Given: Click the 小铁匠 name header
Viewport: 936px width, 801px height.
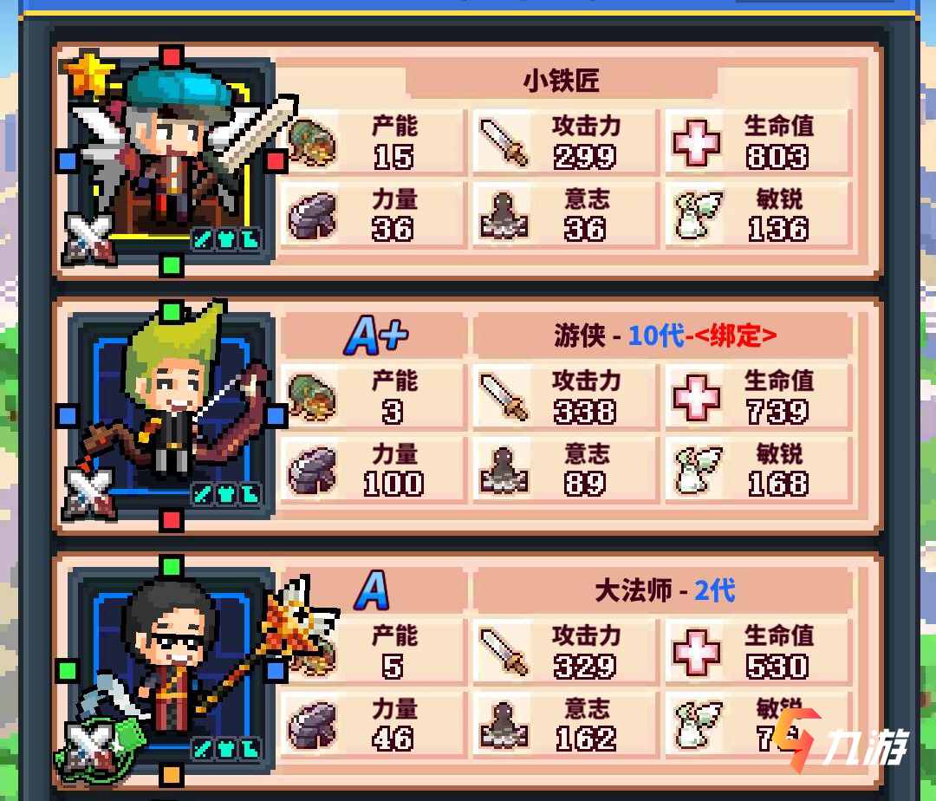Looking at the screenshot, I should pos(561,80).
